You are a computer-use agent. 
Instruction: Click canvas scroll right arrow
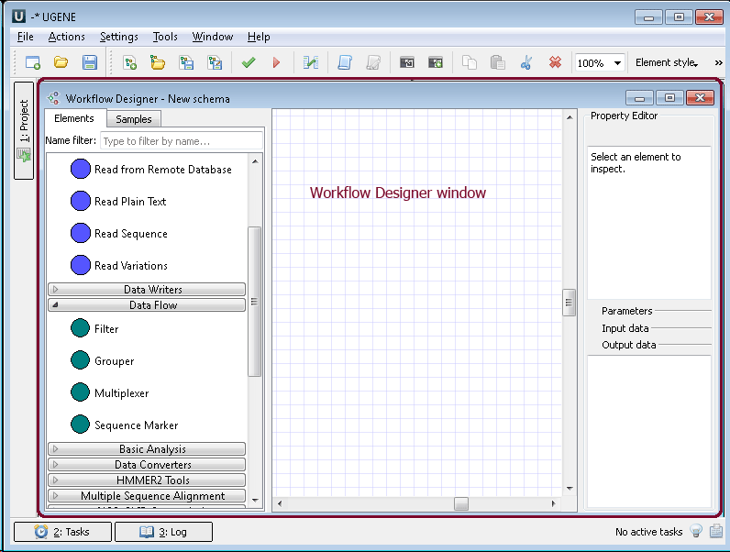tap(553, 503)
